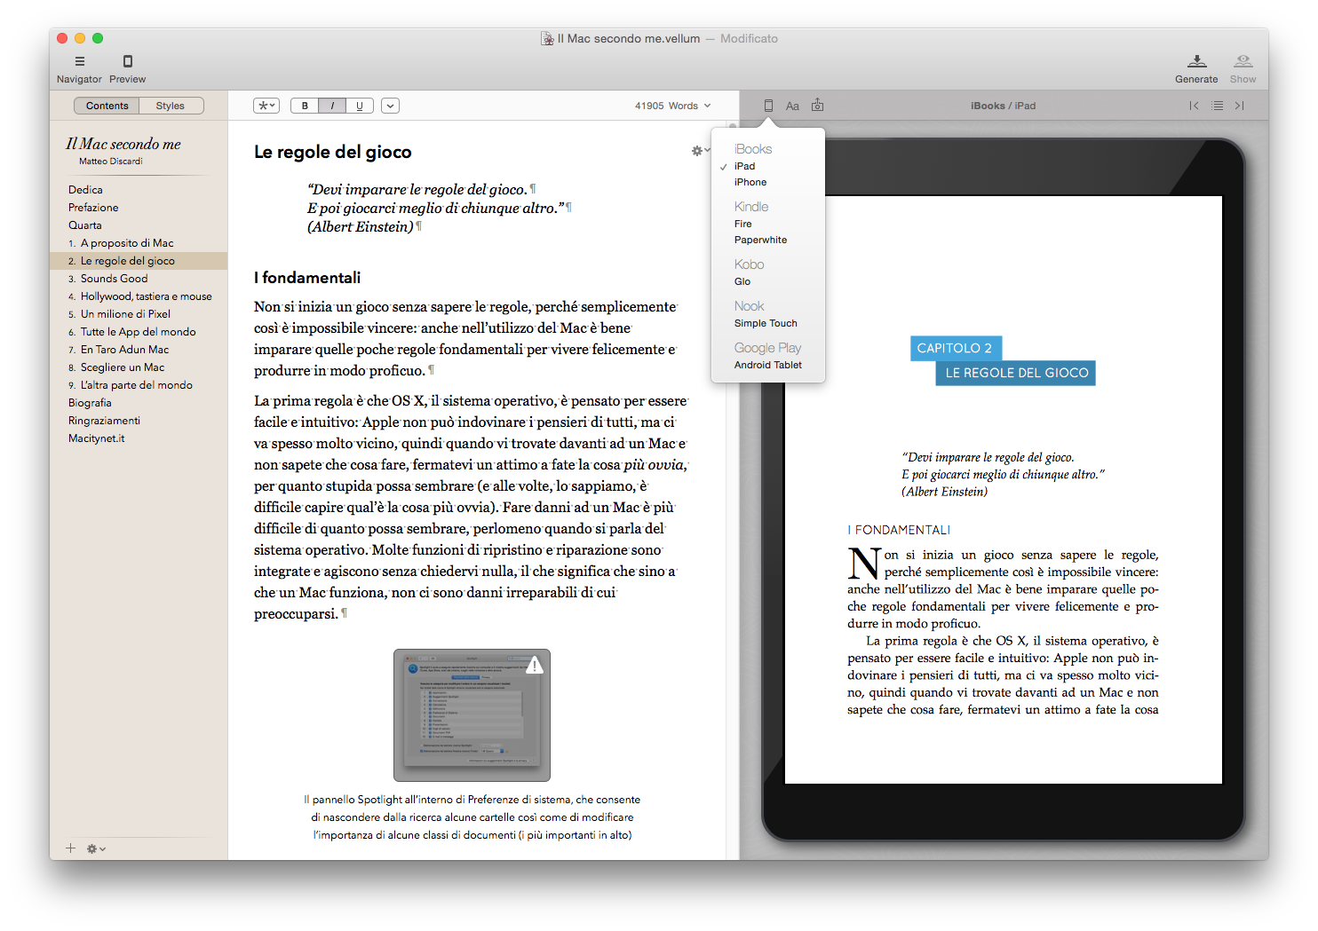This screenshot has height=931, width=1318.
Task: Open the text features asterisk dropdown
Action: [266, 106]
